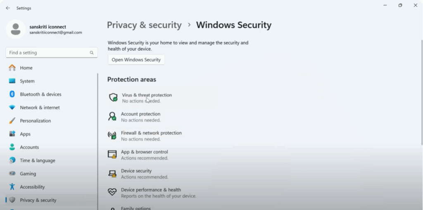Select System in the sidebar
The image size is (423, 210).
pyautogui.click(x=27, y=81)
